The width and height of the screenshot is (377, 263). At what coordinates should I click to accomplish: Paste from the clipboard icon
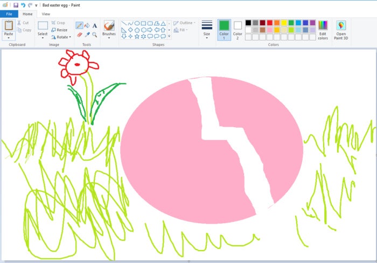tap(9, 25)
